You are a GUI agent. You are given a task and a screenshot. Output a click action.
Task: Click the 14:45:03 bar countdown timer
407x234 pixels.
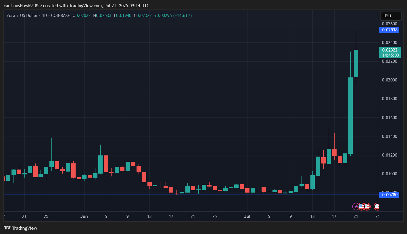389,55
